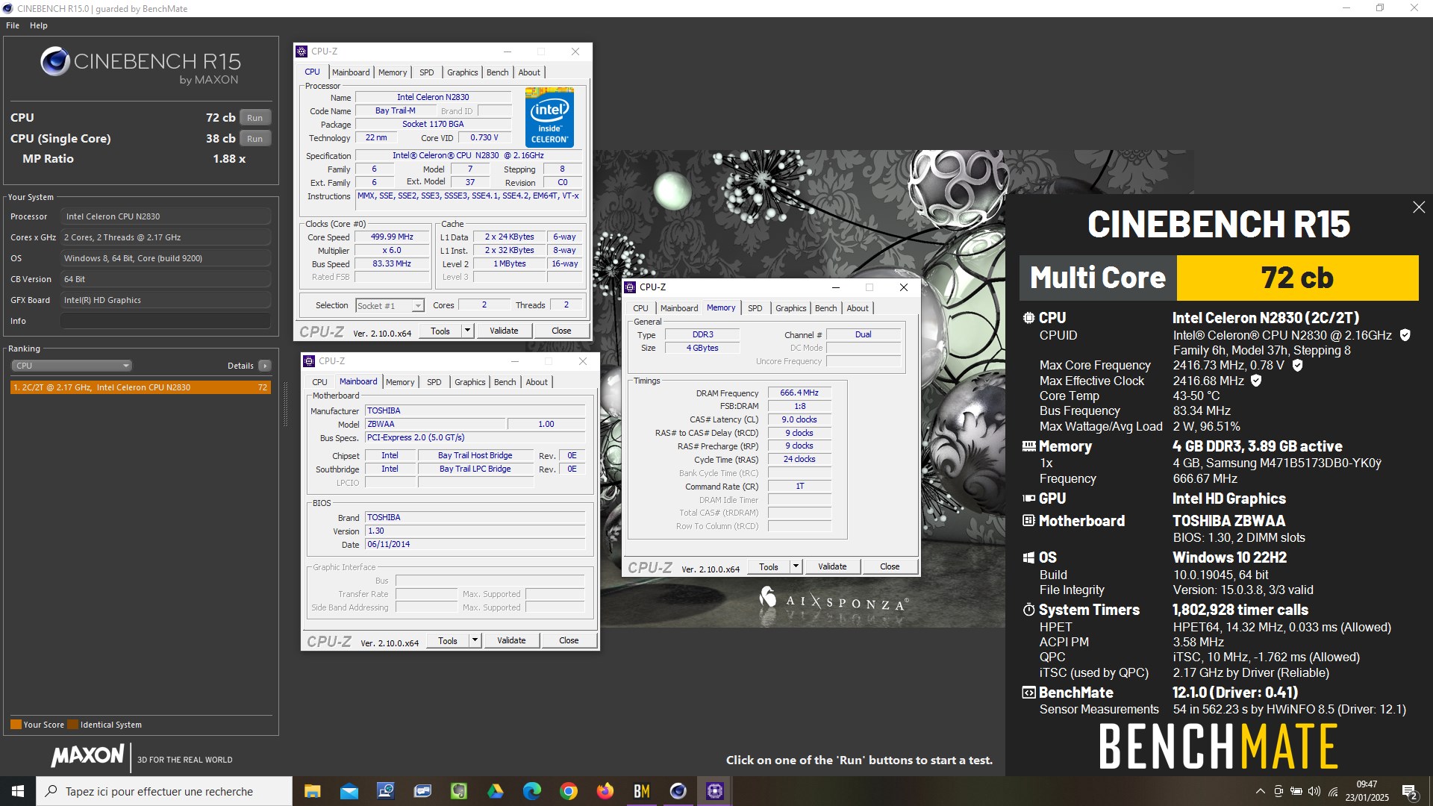Launch Google Drive from taskbar
This screenshot has width=1433, height=806.
click(495, 791)
